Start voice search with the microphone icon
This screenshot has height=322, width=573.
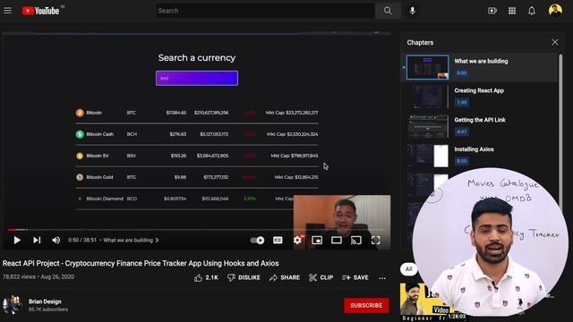click(x=412, y=11)
